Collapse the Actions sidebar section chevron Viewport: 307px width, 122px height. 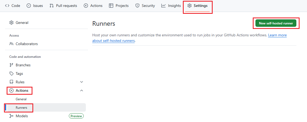[x=82, y=90]
